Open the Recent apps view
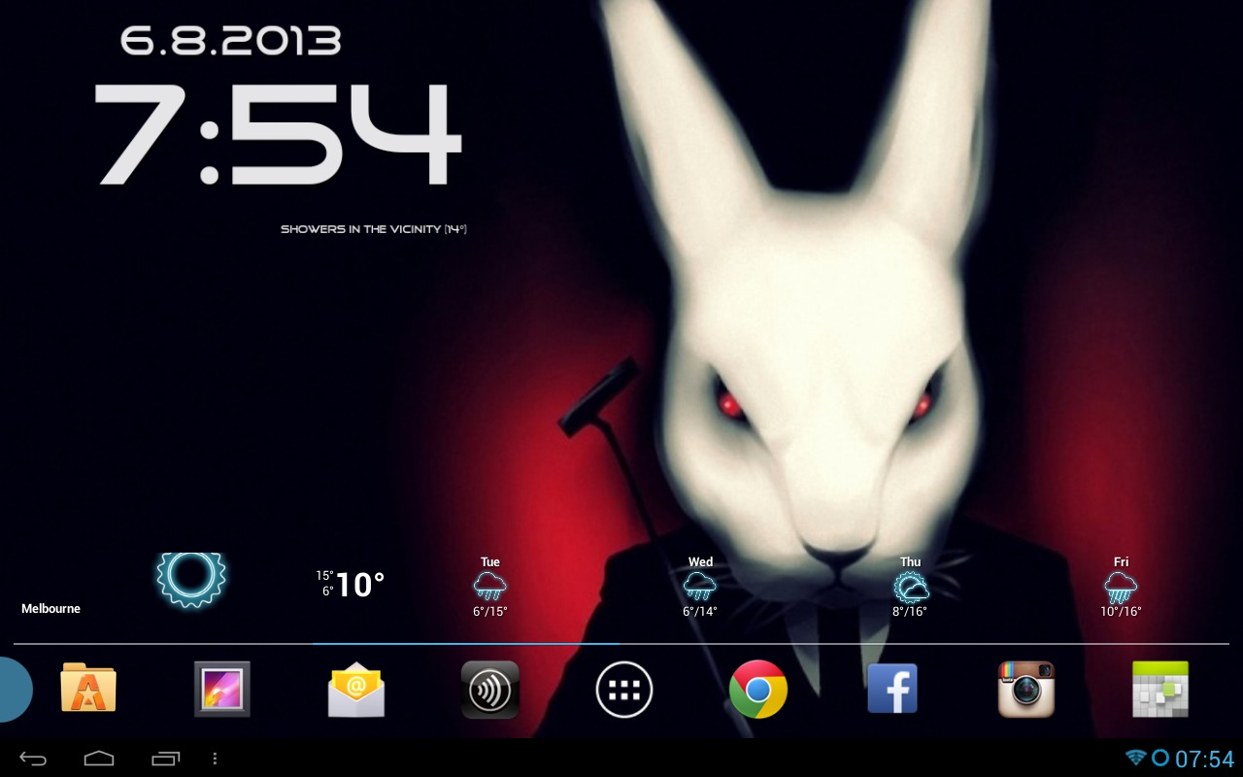 [165, 759]
